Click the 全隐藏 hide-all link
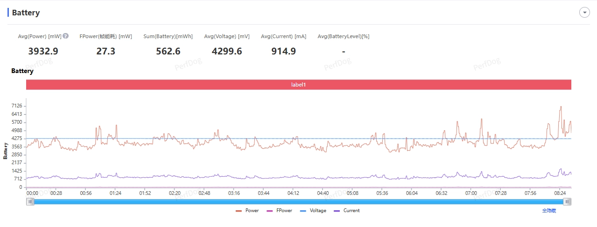The height and width of the screenshot is (227, 597). click(549, 211)
